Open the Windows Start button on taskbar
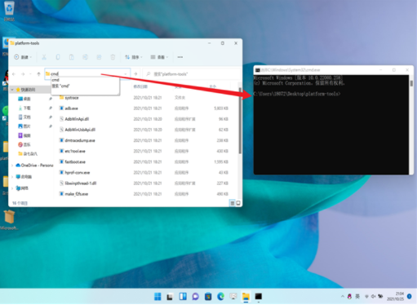The width and height of the screenshot is (417, 305). [x=157, y=296]
